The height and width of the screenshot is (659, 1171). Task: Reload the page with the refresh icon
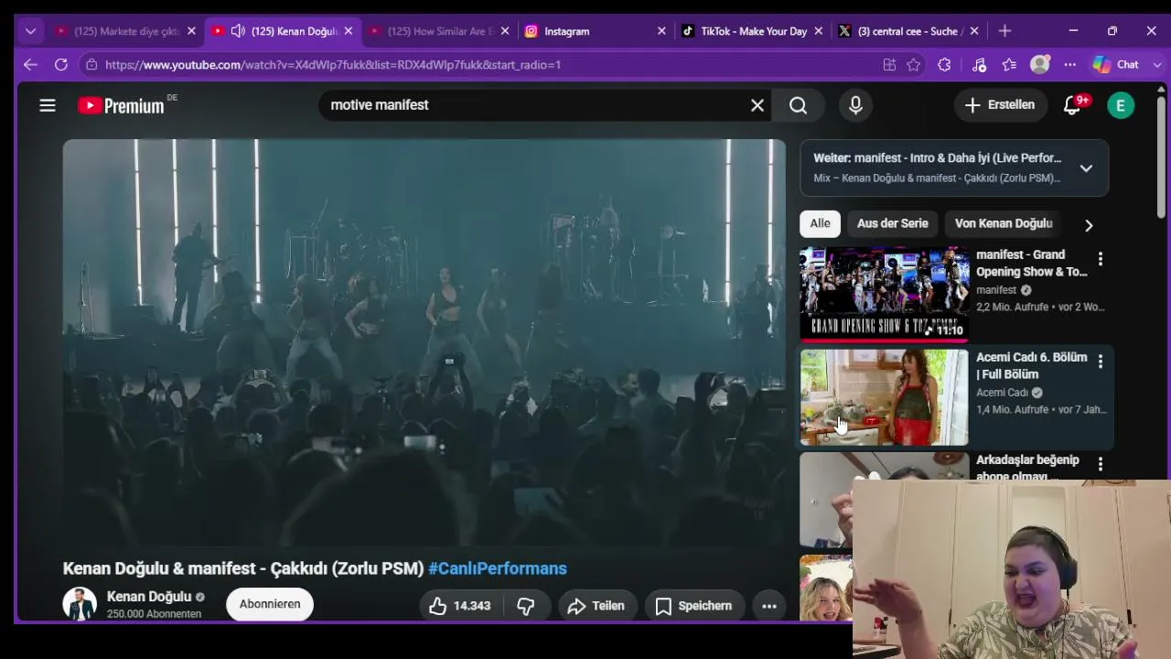pos(61,65)
